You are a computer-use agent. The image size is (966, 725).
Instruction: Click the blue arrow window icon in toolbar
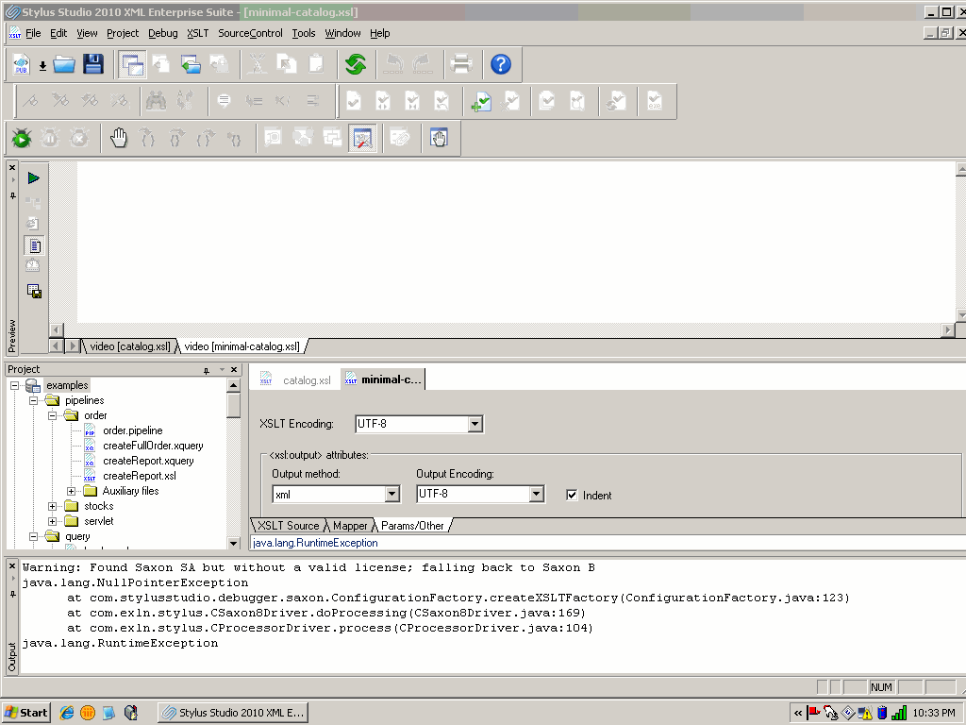click(x=191, y=64)
